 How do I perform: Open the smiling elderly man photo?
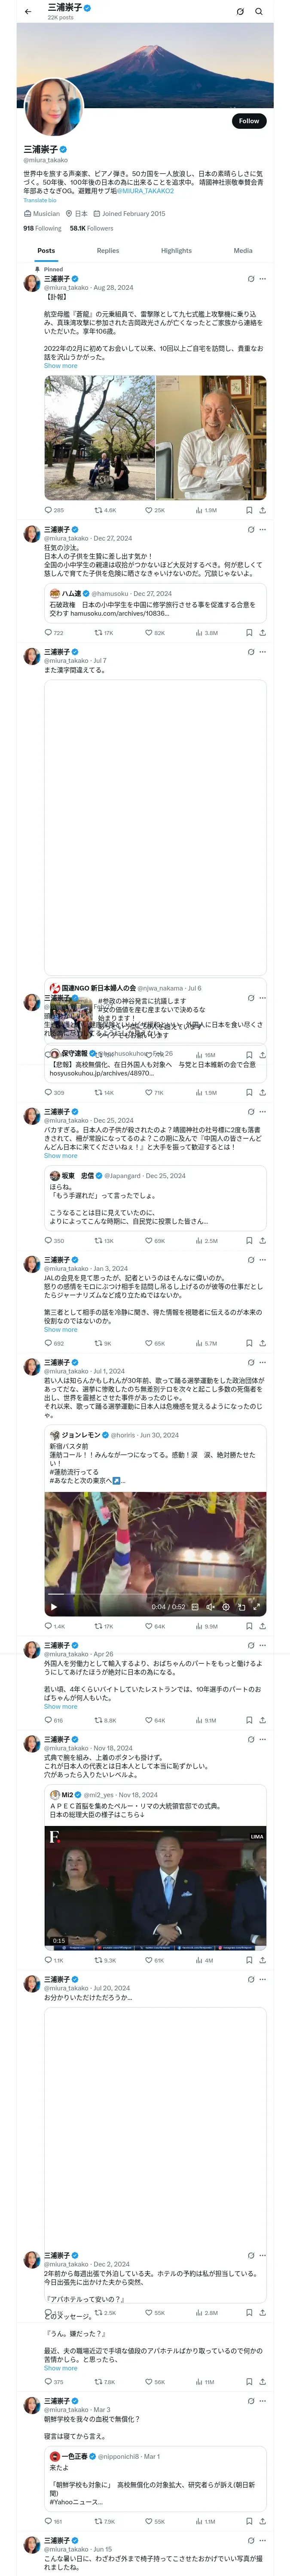(x=211, y=438)
